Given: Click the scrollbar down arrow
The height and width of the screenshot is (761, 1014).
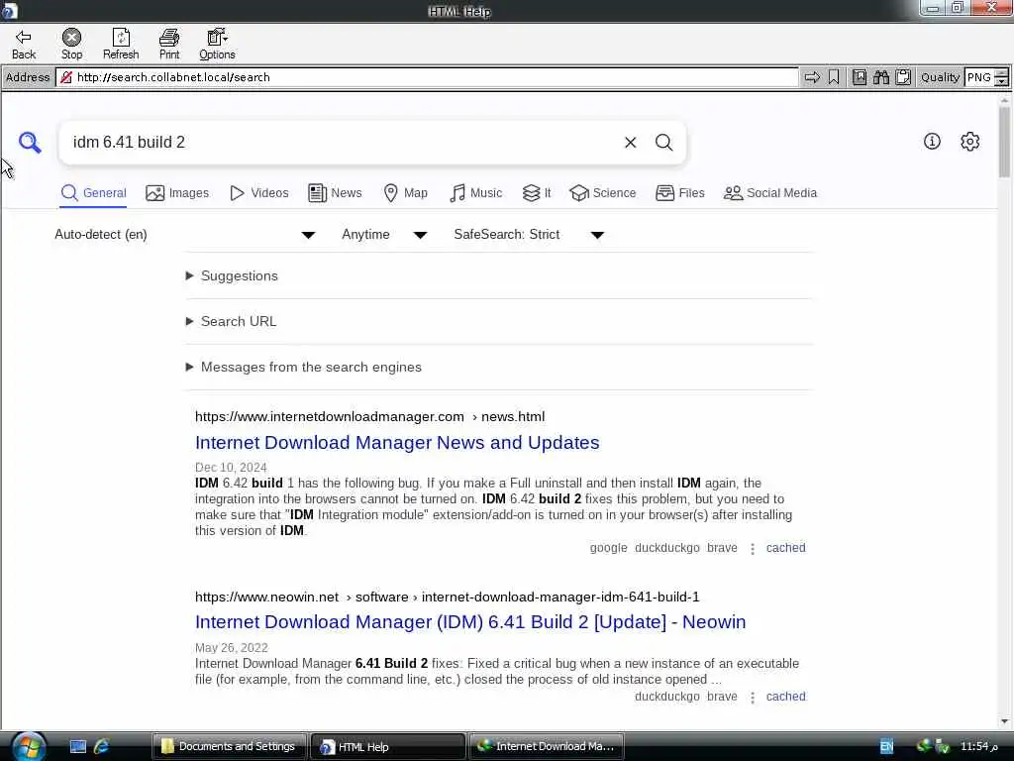Looking at the screenshot, I should [x=1004, y=721].
